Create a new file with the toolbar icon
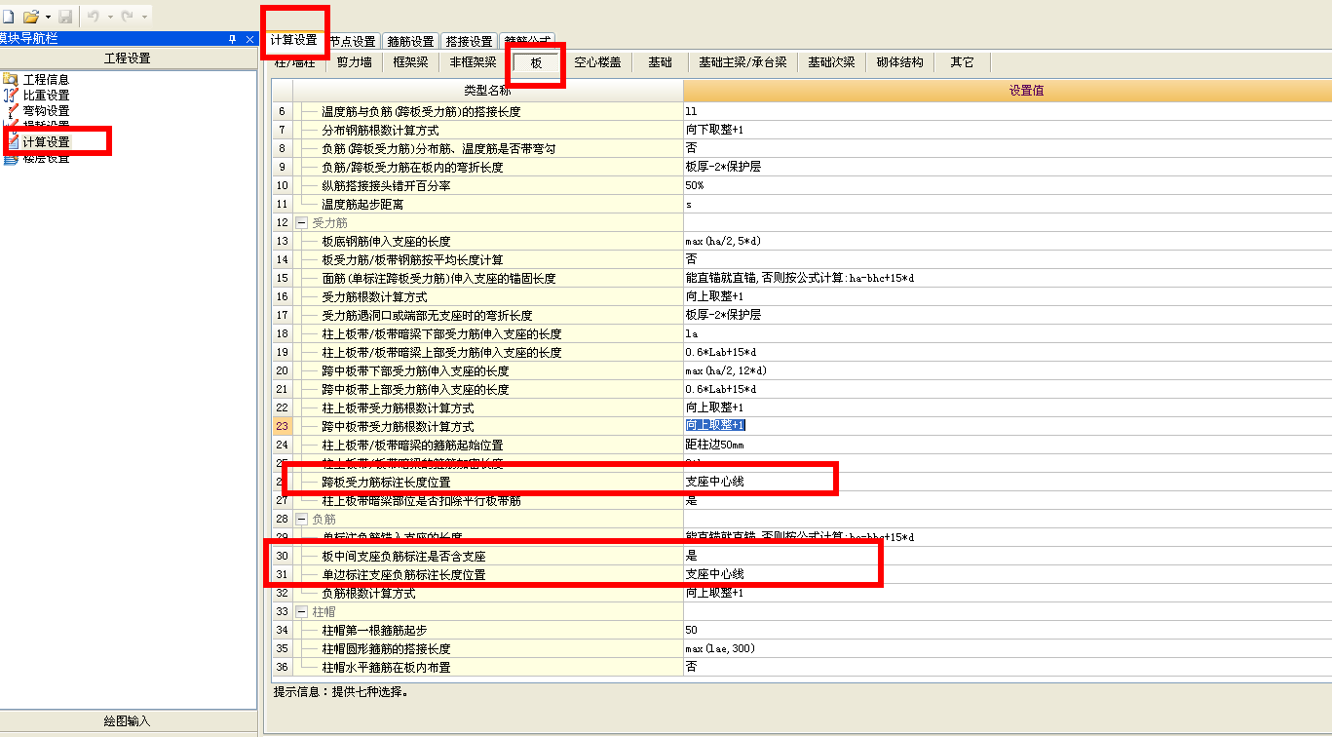Image resolution: width=1332 pixels, height=737 pixels. tap(8, 16)
